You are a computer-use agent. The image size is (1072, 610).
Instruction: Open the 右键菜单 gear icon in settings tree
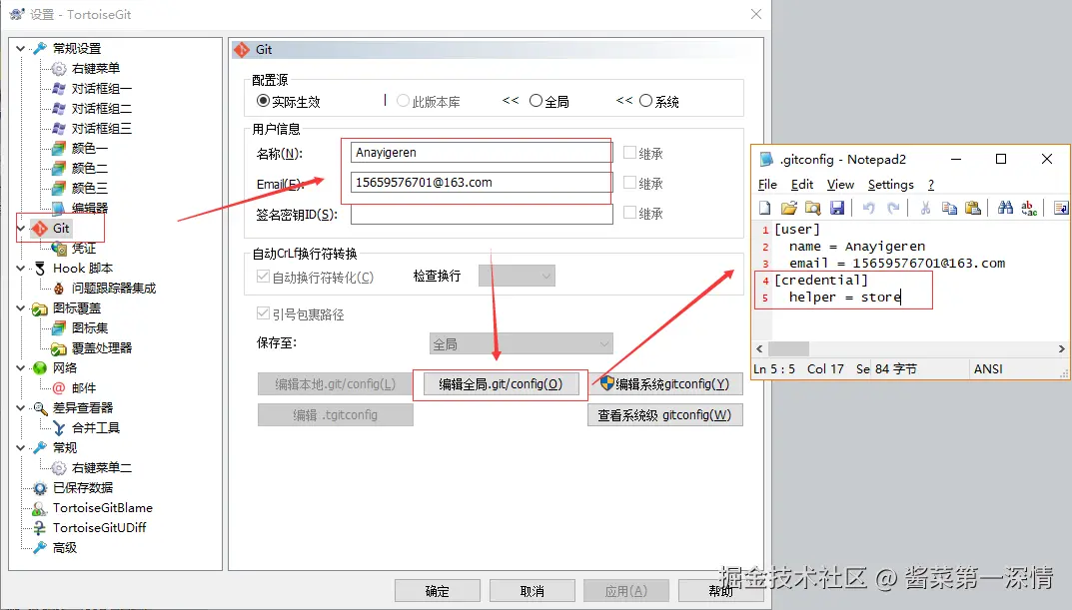[59, 68]
